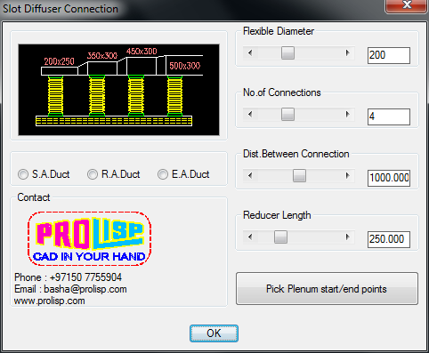
Task: Click left arrow of Dist.Between Connection slider
Action: click(x=250, y=176)
